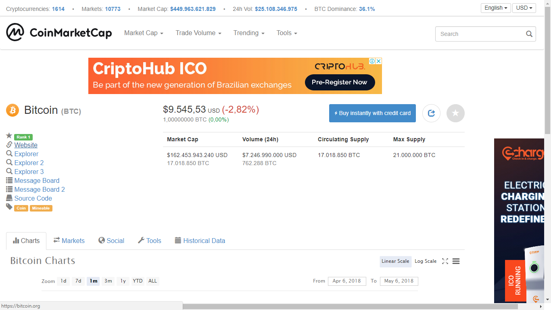551x310 pixels.
Task: Click the To date field May 6, 2018
Action: [x=399, y=281]
